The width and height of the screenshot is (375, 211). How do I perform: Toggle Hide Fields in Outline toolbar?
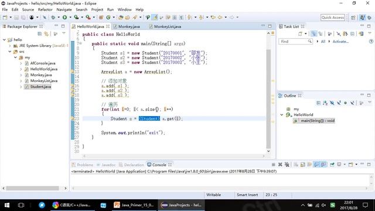click(x=332, y=103)
